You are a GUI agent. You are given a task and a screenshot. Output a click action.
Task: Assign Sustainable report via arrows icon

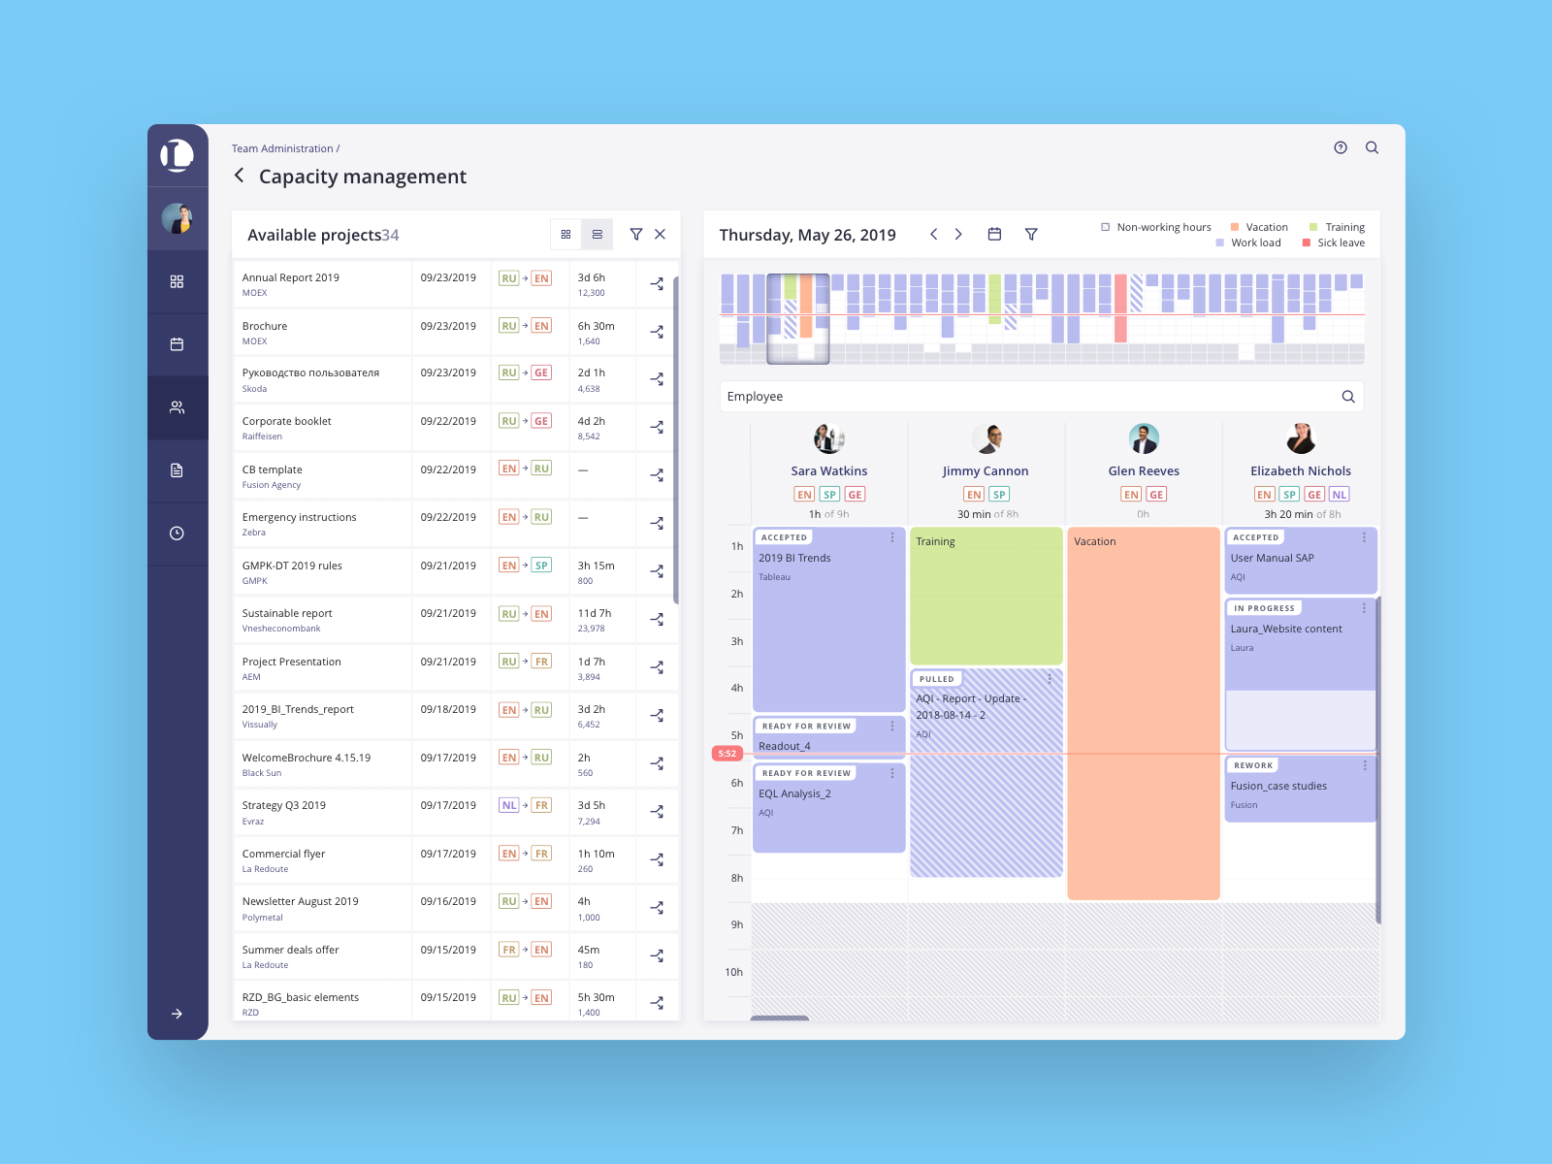pyautogui.click(x=657, y=619)
